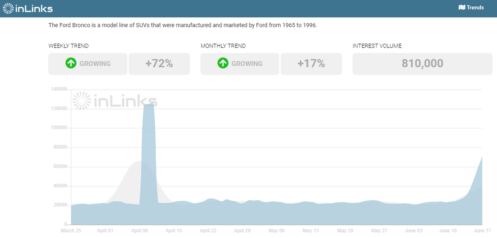Click the weekly GROWING status label
This screenshot has height=238, width=497.
(x=95, y=64)
